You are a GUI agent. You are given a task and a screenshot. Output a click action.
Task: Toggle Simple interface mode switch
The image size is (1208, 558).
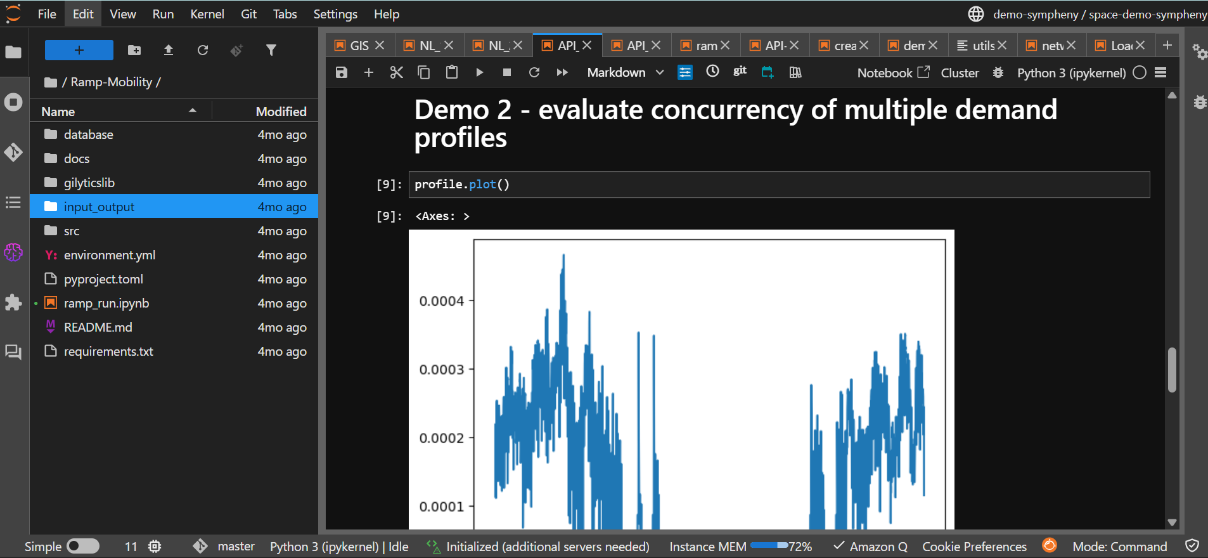point(83,546)
